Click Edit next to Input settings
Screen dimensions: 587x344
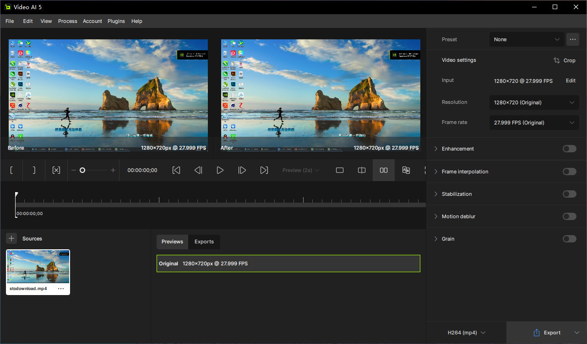pos(571,81)
